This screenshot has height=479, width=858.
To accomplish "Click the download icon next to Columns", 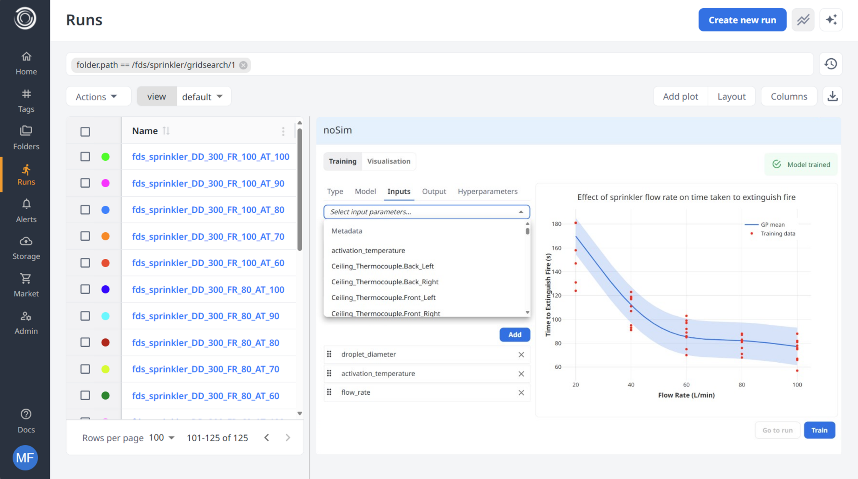I will [832, 96].
